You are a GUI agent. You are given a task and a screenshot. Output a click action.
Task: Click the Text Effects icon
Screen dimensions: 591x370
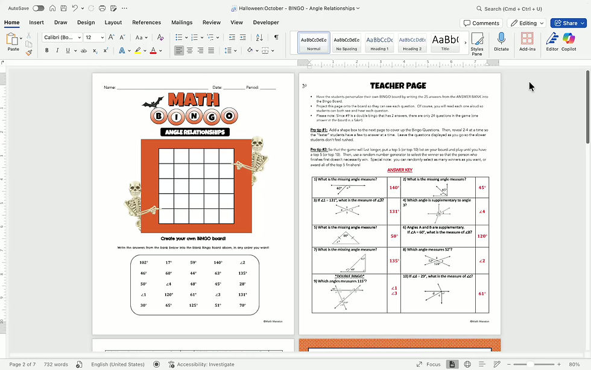tap(122, 50)
